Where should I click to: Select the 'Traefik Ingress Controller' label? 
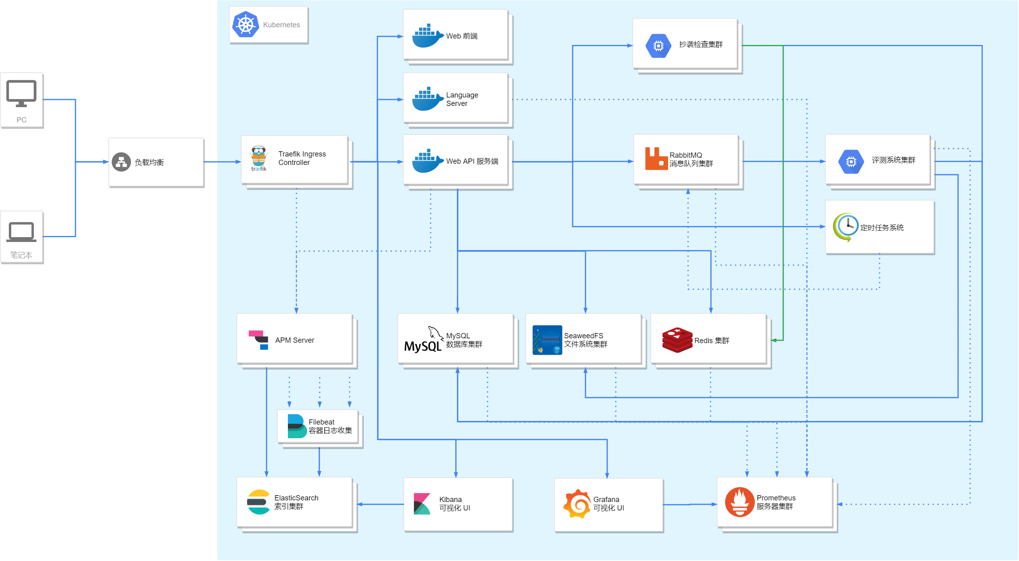(x=302, y=158)
